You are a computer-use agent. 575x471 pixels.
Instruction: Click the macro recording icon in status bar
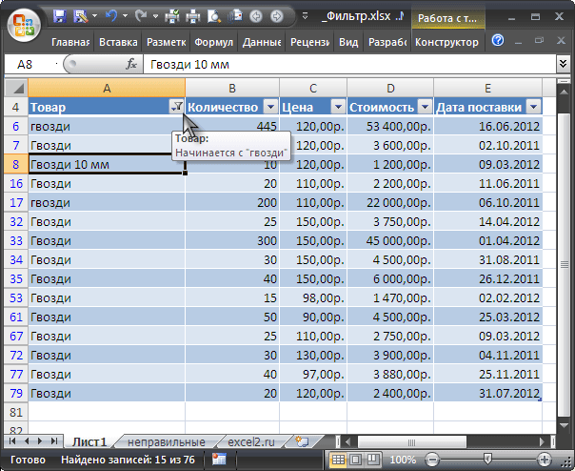click(x=219, y=460)
